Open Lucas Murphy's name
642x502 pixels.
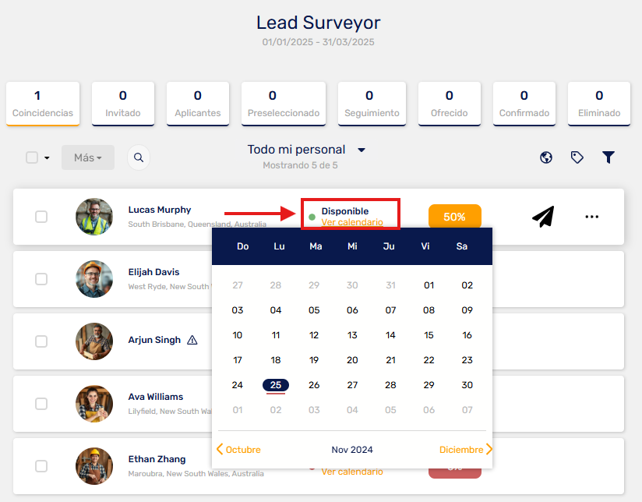click(x=160, y=210)
